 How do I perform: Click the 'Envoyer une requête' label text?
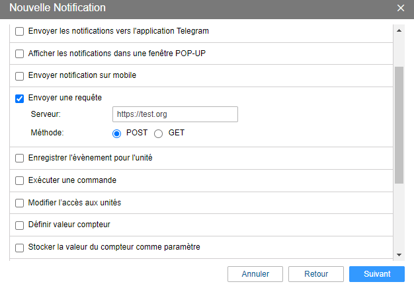pyautogui.click(x=65, y=98)
